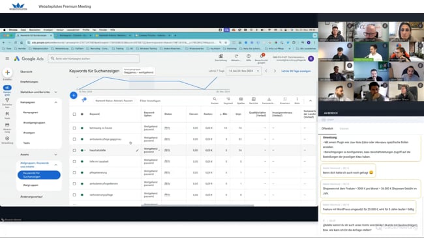Open the Google Ads hamburger menu
The width and height of the screenshot is (424, 238).
7,59
